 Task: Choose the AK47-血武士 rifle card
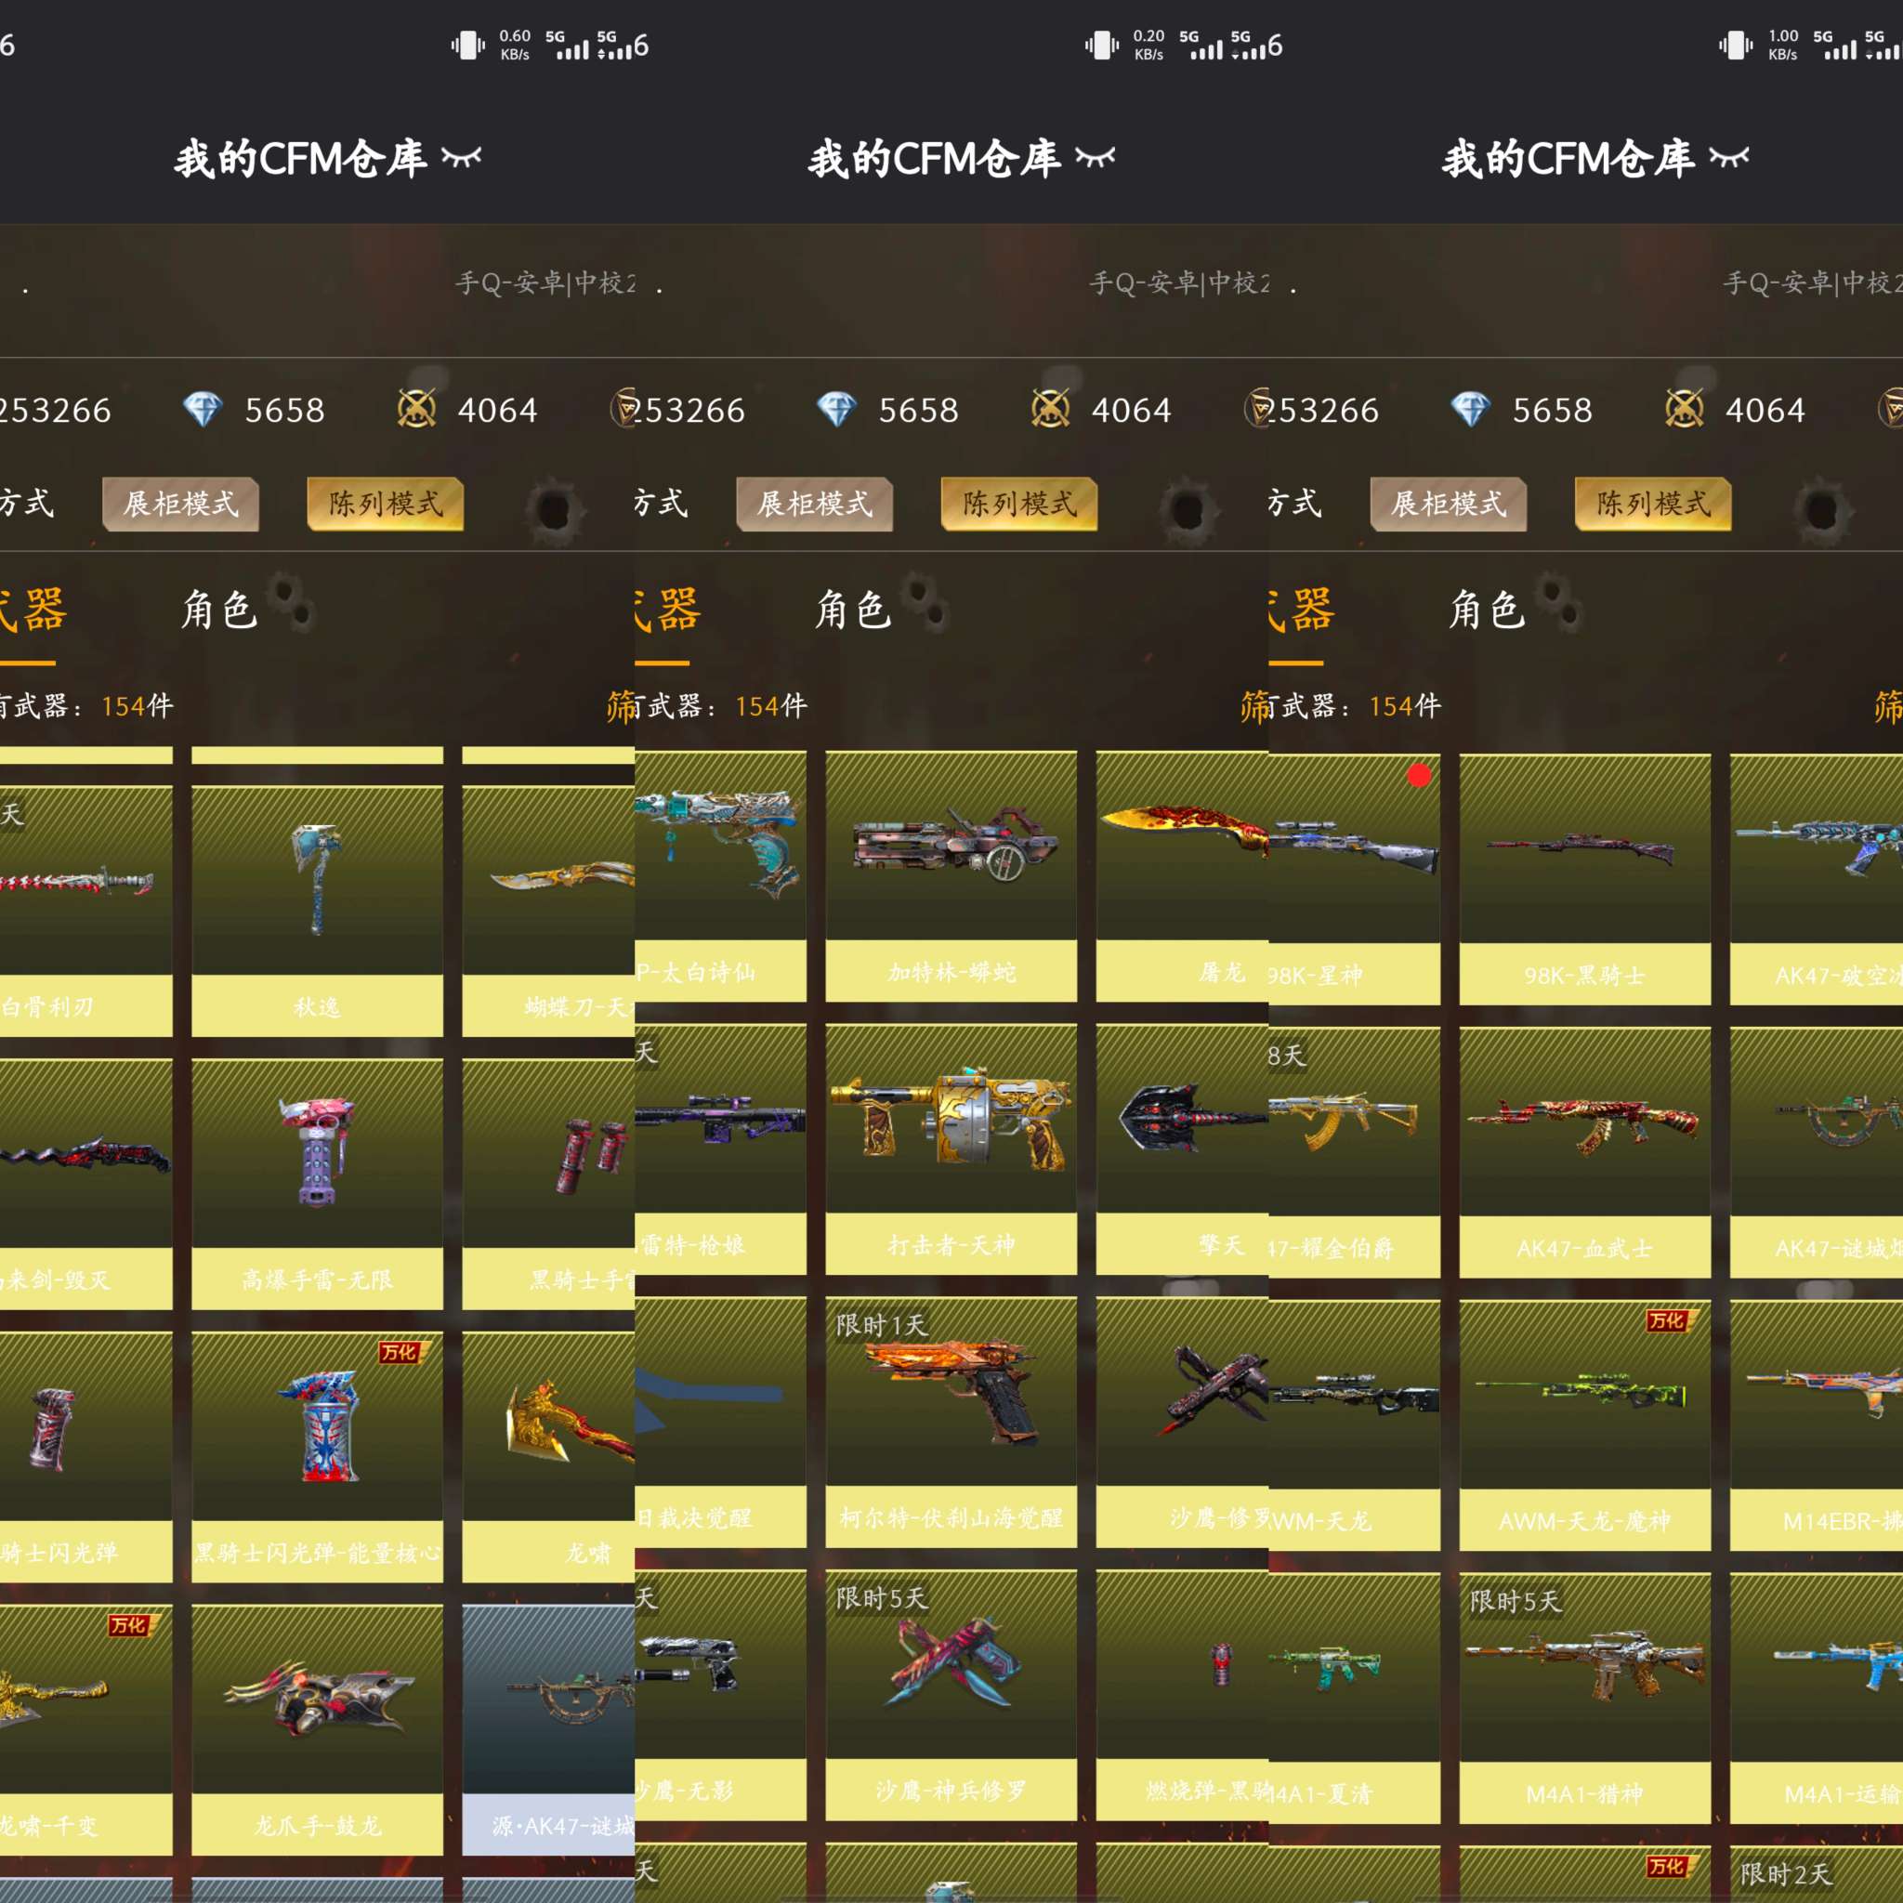[x=1584, y=1150]
